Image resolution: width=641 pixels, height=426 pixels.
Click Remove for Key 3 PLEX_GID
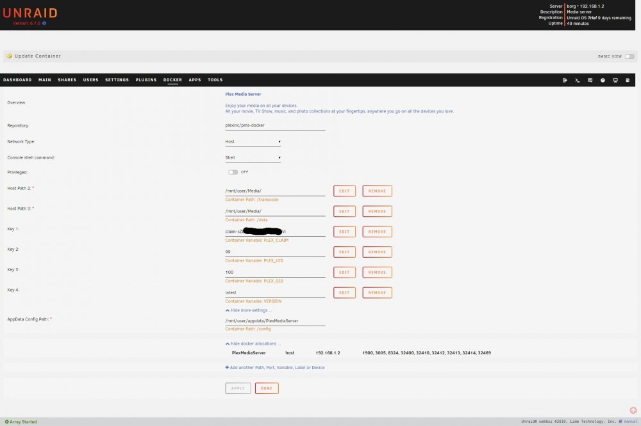(377, 272)
